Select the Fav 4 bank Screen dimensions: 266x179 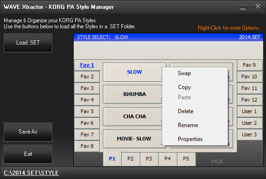pyautogui.click(x=87, y=100)
